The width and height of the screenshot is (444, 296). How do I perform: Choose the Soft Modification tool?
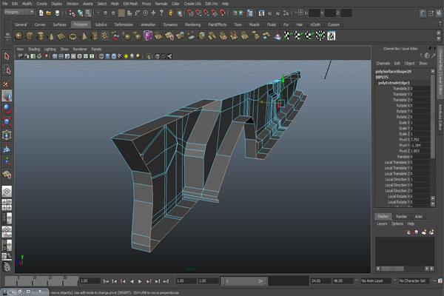pos(7,148)
